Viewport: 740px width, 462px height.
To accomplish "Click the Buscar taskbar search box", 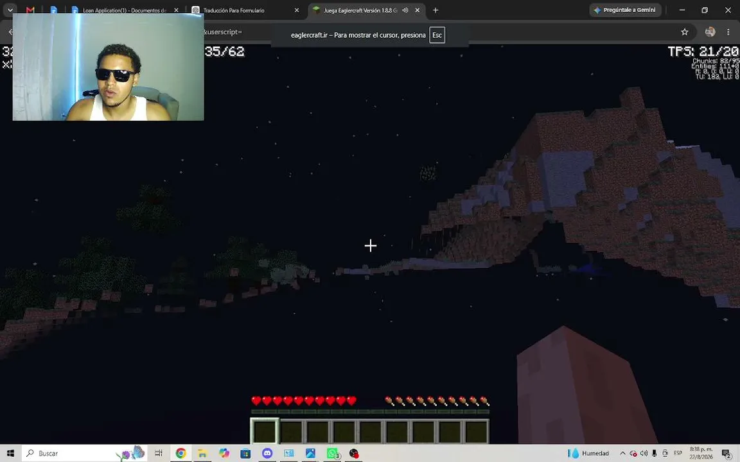I will [85, 453].
